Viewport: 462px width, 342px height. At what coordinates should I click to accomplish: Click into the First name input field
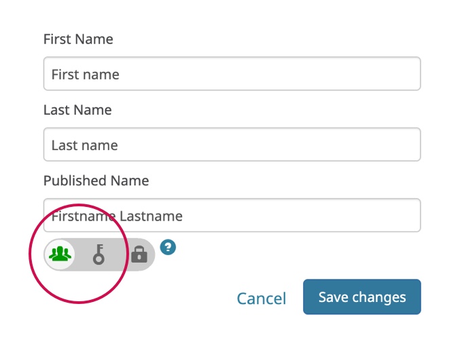click(x=232, y=74)
